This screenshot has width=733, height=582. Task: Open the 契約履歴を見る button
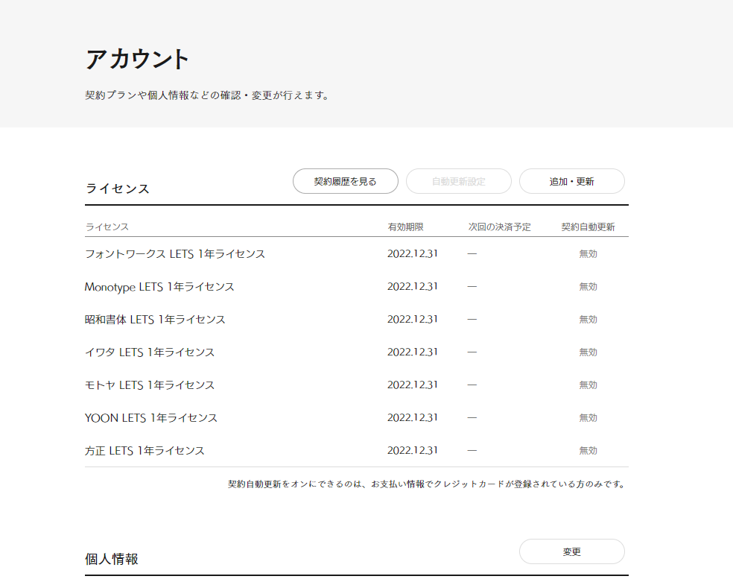pos(346,181)
